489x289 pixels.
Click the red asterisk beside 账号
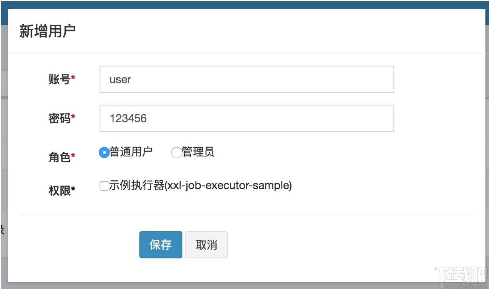[x=74, y=77]
